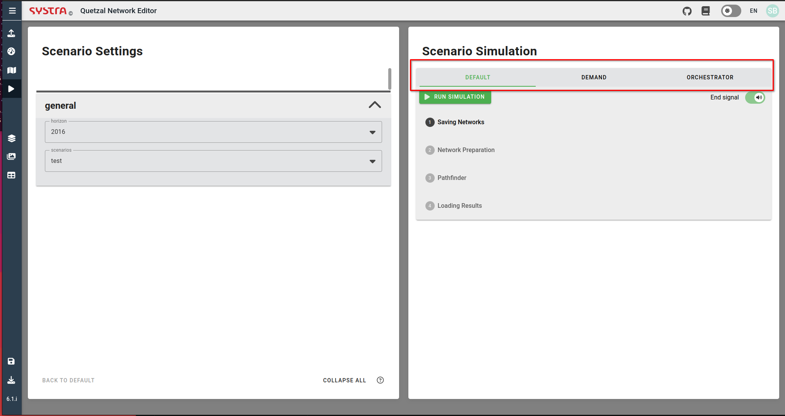Collapse the general section chevron
The height and width of the screenshot is (416, 785).
(375, 105)
